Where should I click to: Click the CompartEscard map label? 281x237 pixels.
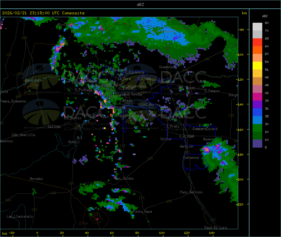(x=205, y=129)
